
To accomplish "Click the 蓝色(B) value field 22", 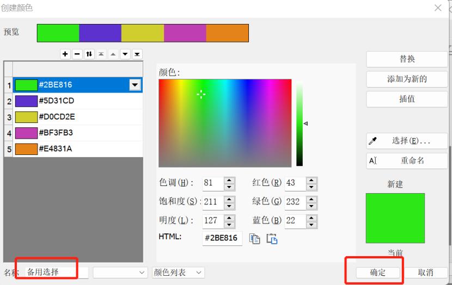I will click(x=295, y=221).
